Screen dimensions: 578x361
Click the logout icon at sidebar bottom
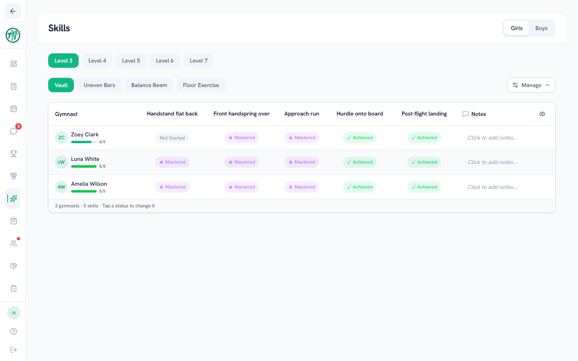tap(14, 350)
